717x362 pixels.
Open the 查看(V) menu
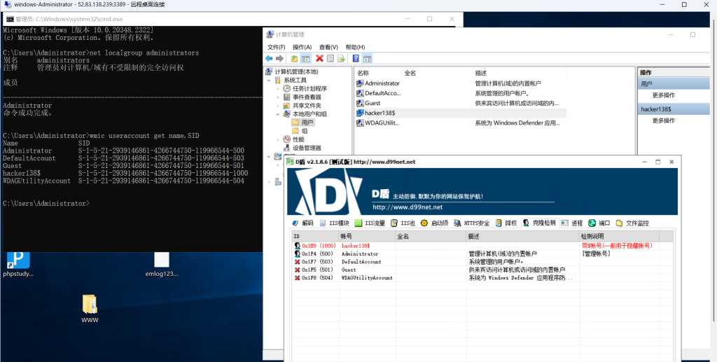pos(328,47)
